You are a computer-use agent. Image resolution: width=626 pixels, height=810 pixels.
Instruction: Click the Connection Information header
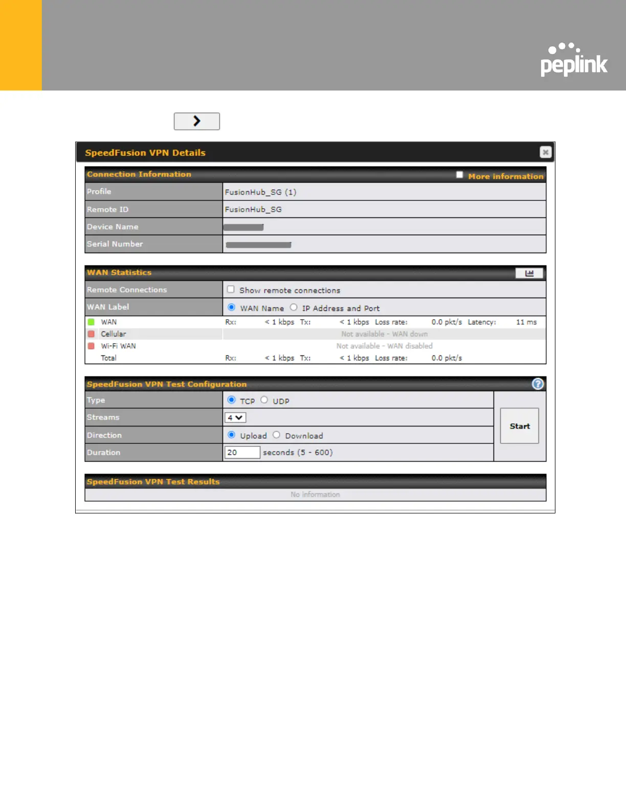(139, 174)
